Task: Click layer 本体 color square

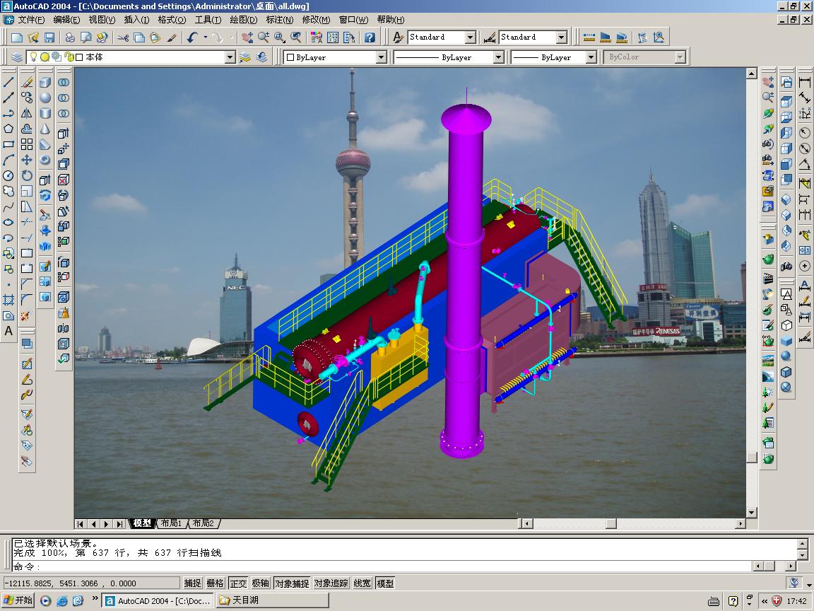Action: point(79,57)
